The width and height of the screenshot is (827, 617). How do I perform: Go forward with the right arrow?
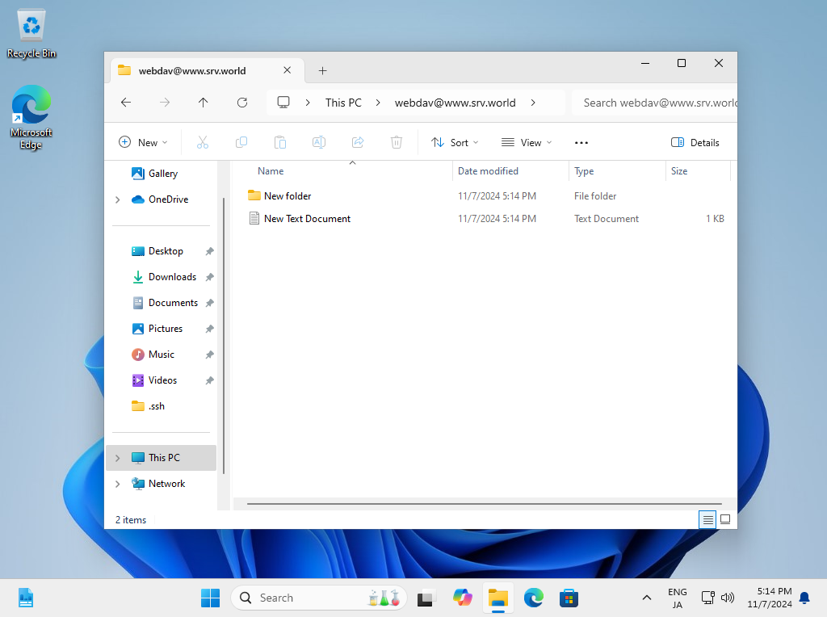pyautogui.click(x=165, y=103)
